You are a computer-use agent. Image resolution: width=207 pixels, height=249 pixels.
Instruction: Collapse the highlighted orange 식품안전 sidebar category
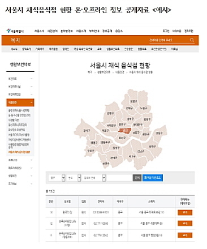[x=20, y=102]
